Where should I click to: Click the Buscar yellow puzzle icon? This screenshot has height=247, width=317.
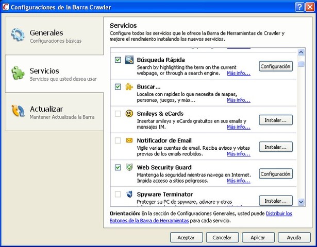[129, 86]
